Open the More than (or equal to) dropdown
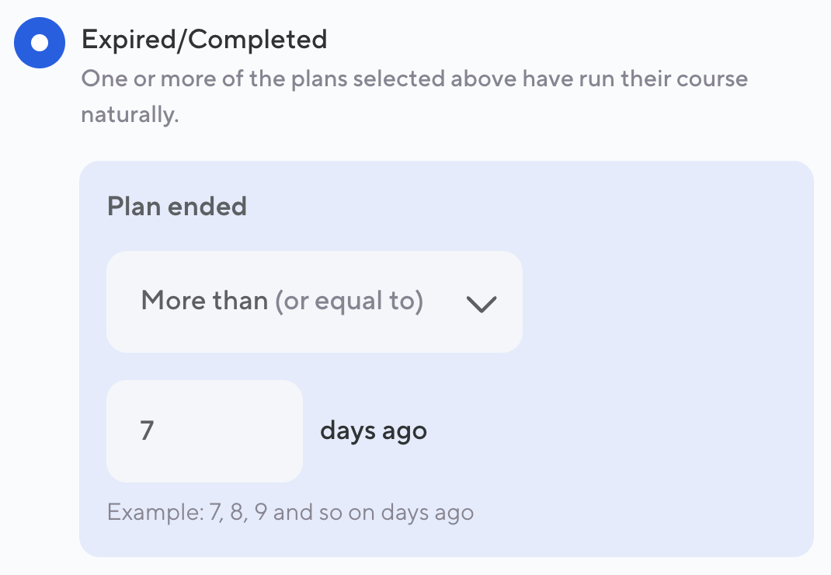Image resolution: width=831 pixels, height=575 pixels. (x=314, y=301)
